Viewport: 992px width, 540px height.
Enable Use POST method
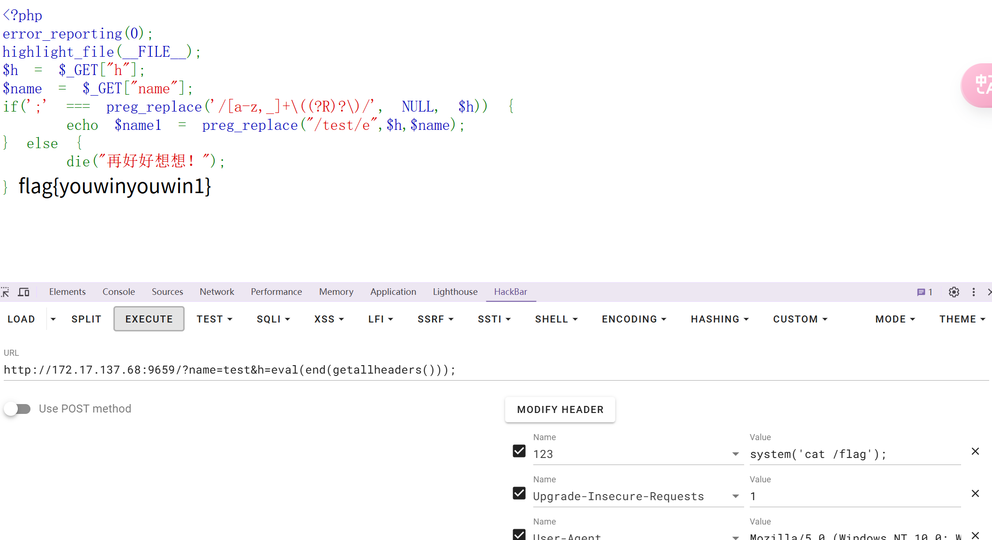[17, 408]
